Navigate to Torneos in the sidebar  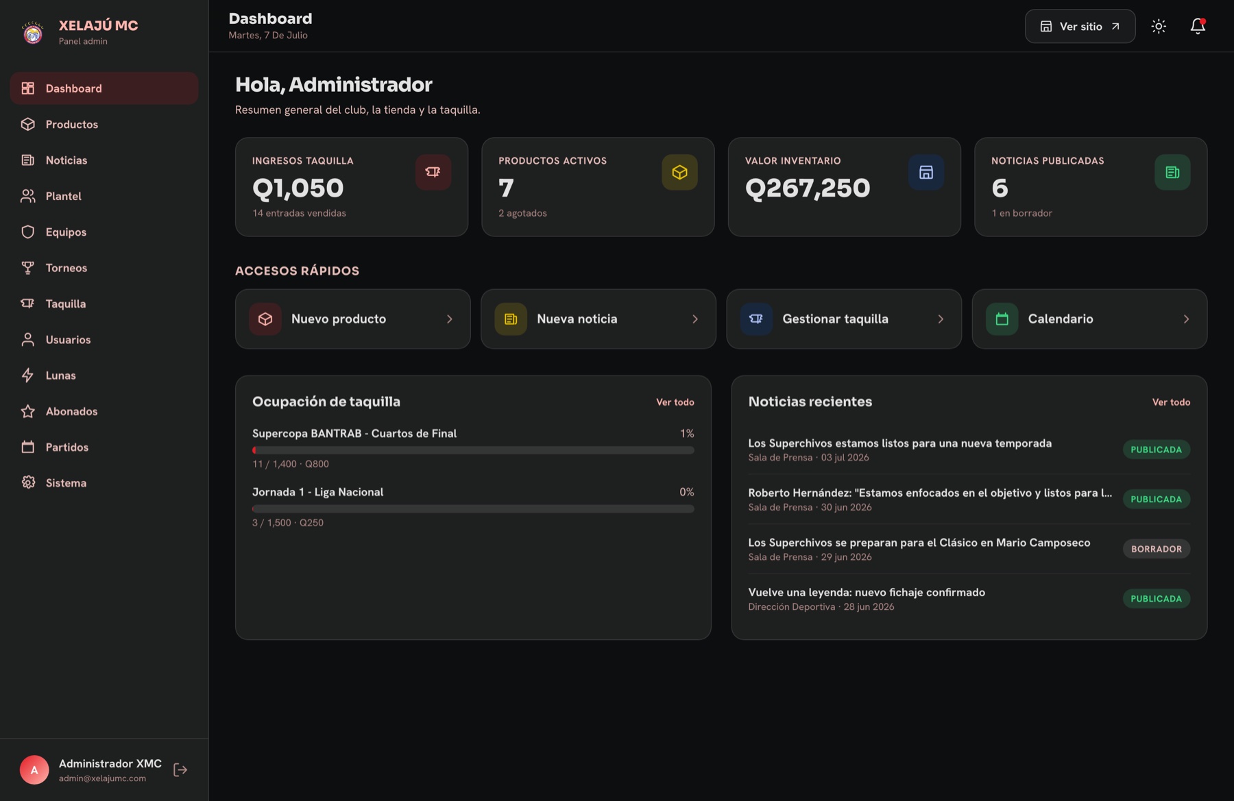click(x=104, y=268)
